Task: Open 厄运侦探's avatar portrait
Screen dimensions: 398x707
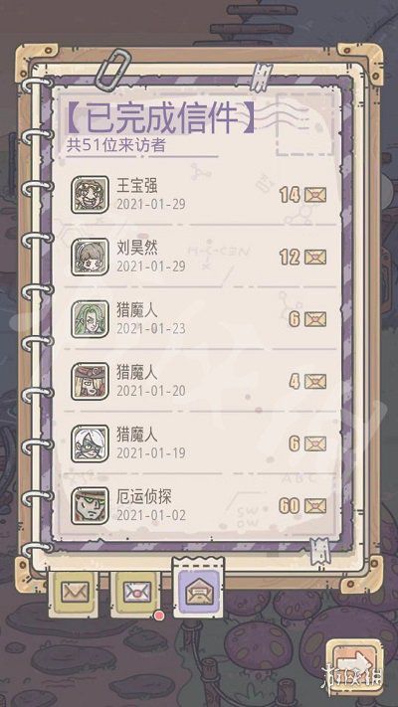Action: (x=90, y=506)
